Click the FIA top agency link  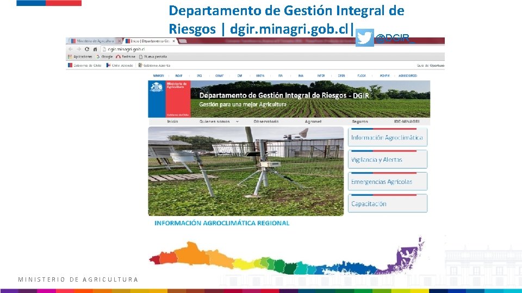pyautogui.click(x=281, y=76)
